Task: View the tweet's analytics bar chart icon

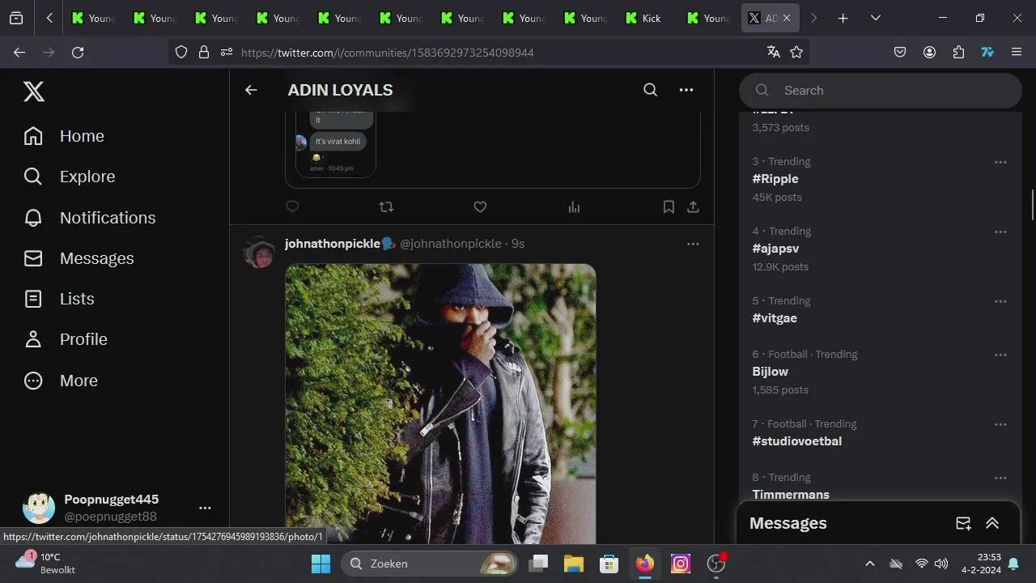Action: (574, 207)
